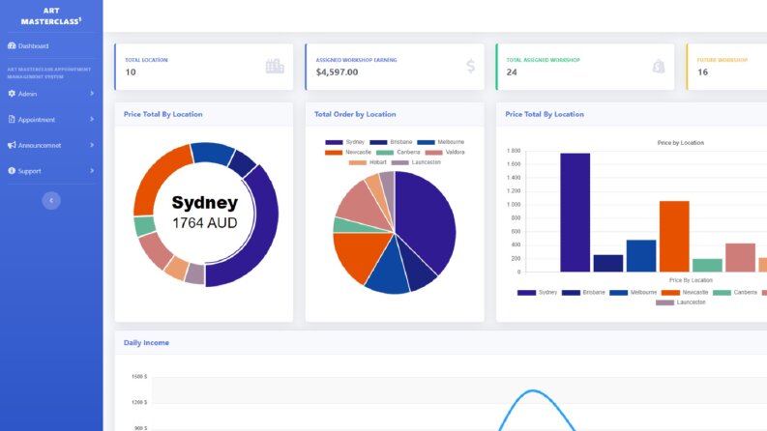
Task: Select the dark navy Brisbane segment of the donut chart
Action: click(243, 163)
